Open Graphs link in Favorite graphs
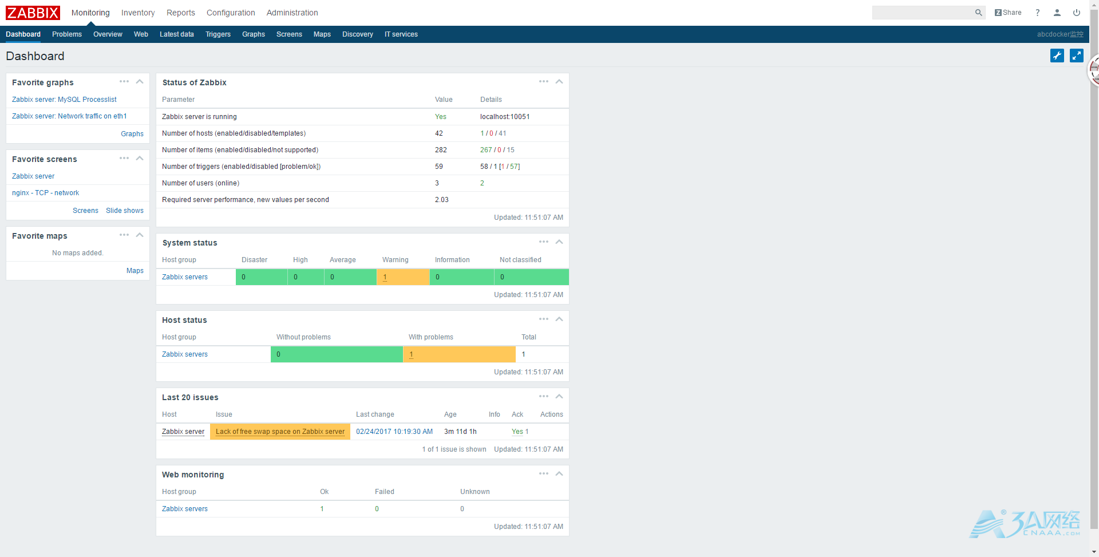1099x557 pixels. pyautogui.click(x=132, y=134)
